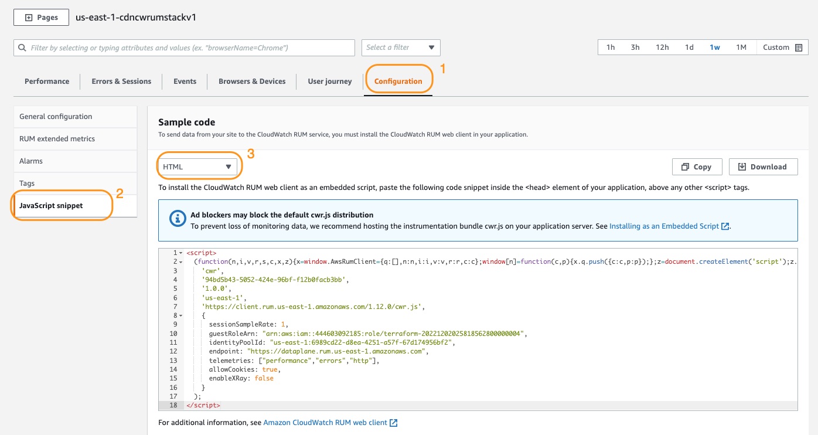Choose the 1d time range

690,47
